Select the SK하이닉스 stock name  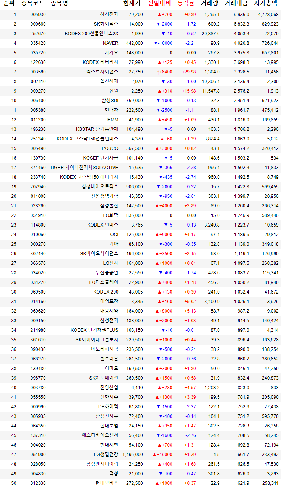coord(107,24)
